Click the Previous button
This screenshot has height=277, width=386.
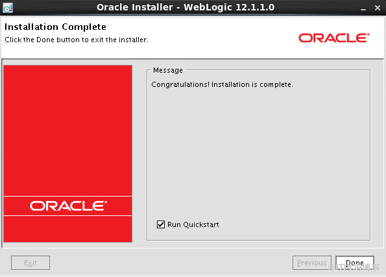312,263
